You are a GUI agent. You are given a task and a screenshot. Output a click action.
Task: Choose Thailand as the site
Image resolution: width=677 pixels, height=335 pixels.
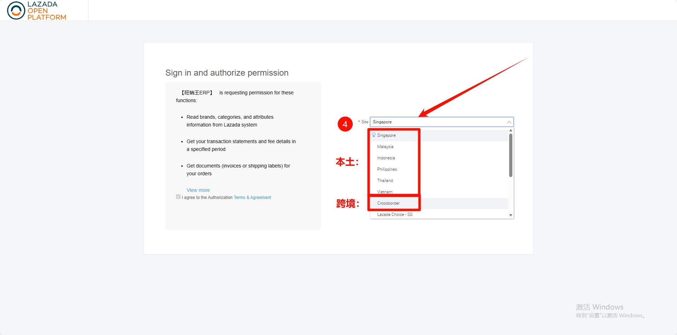click(x=385, y=181)
